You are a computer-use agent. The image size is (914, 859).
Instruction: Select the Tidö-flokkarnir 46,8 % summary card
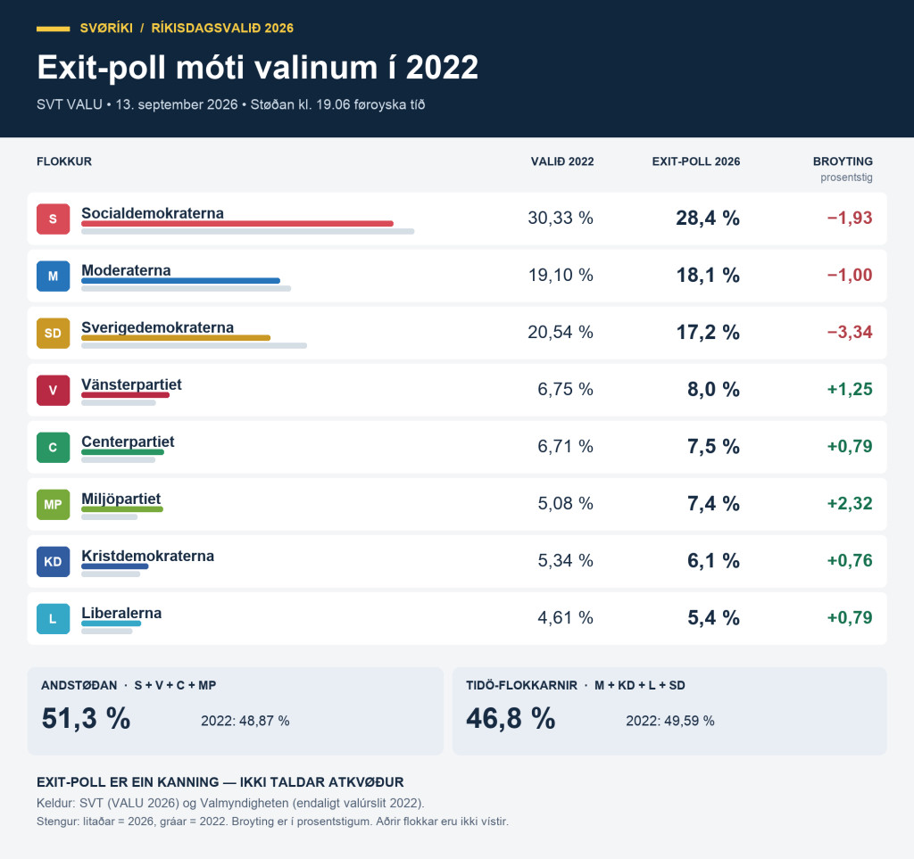[669, 711]
